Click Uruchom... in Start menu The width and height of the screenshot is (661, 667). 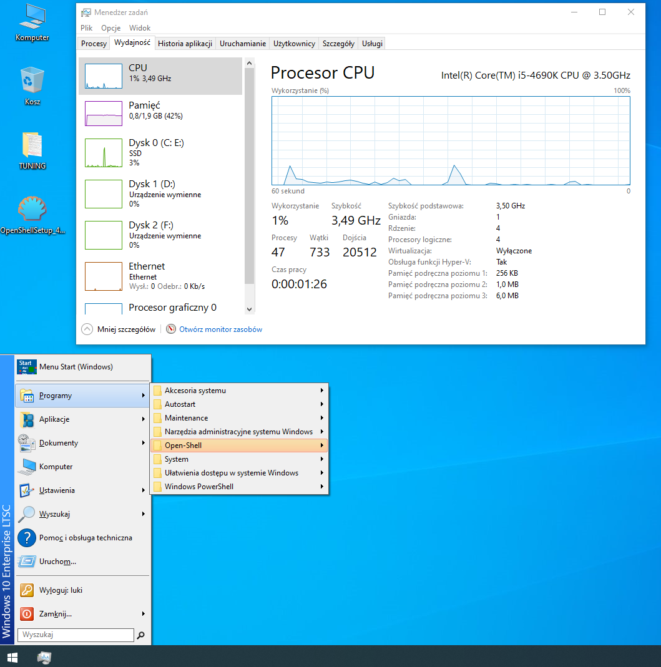(83, 562)
